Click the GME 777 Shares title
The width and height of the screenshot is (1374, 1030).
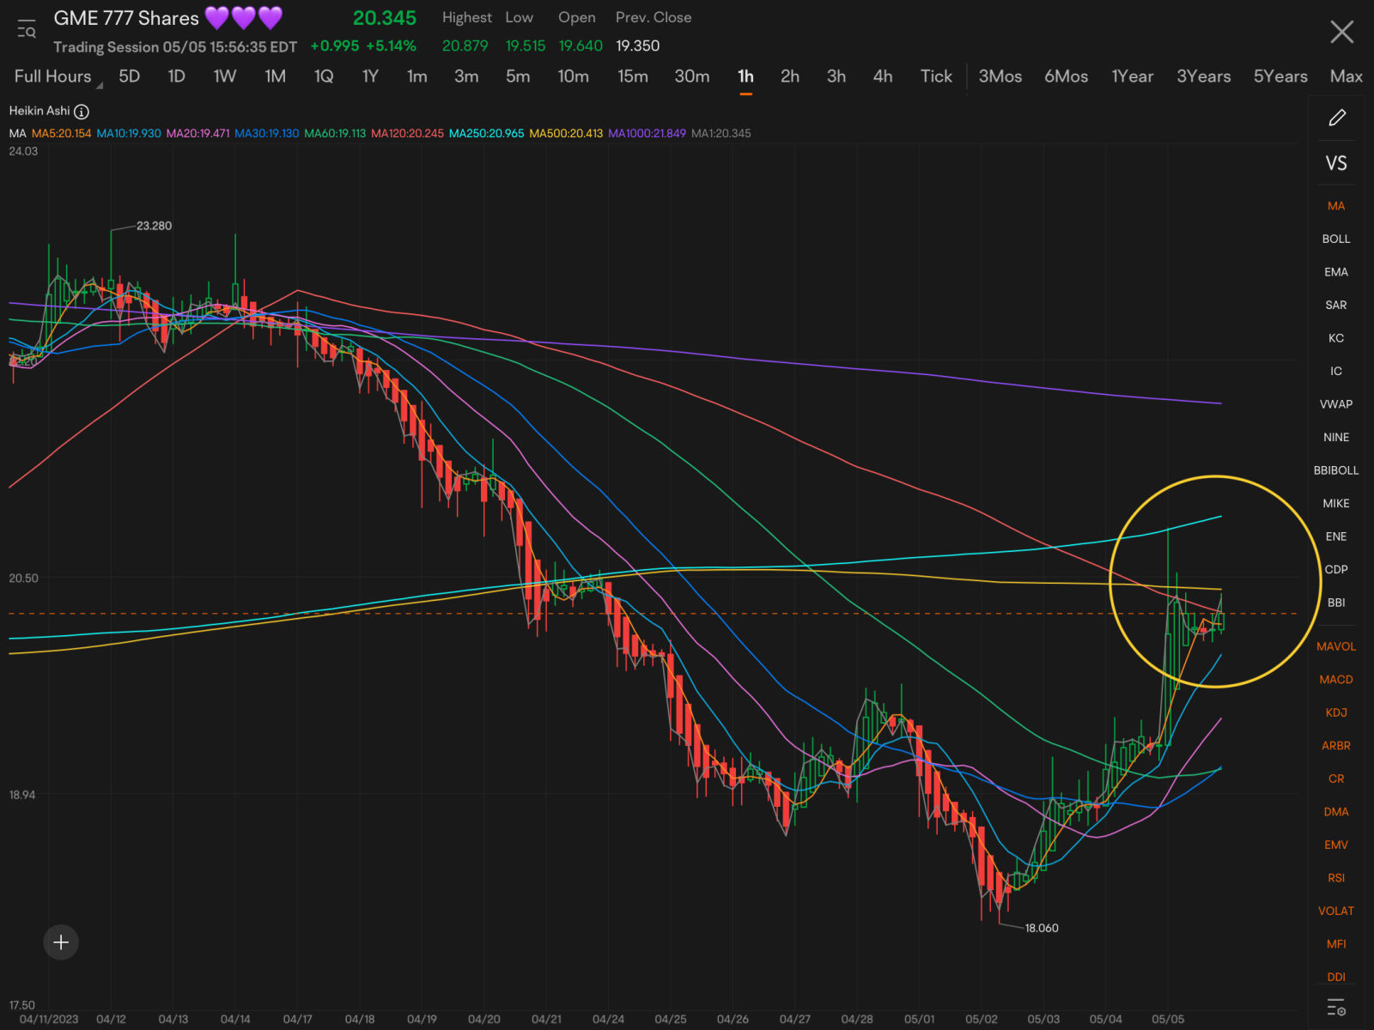[126, 18]
